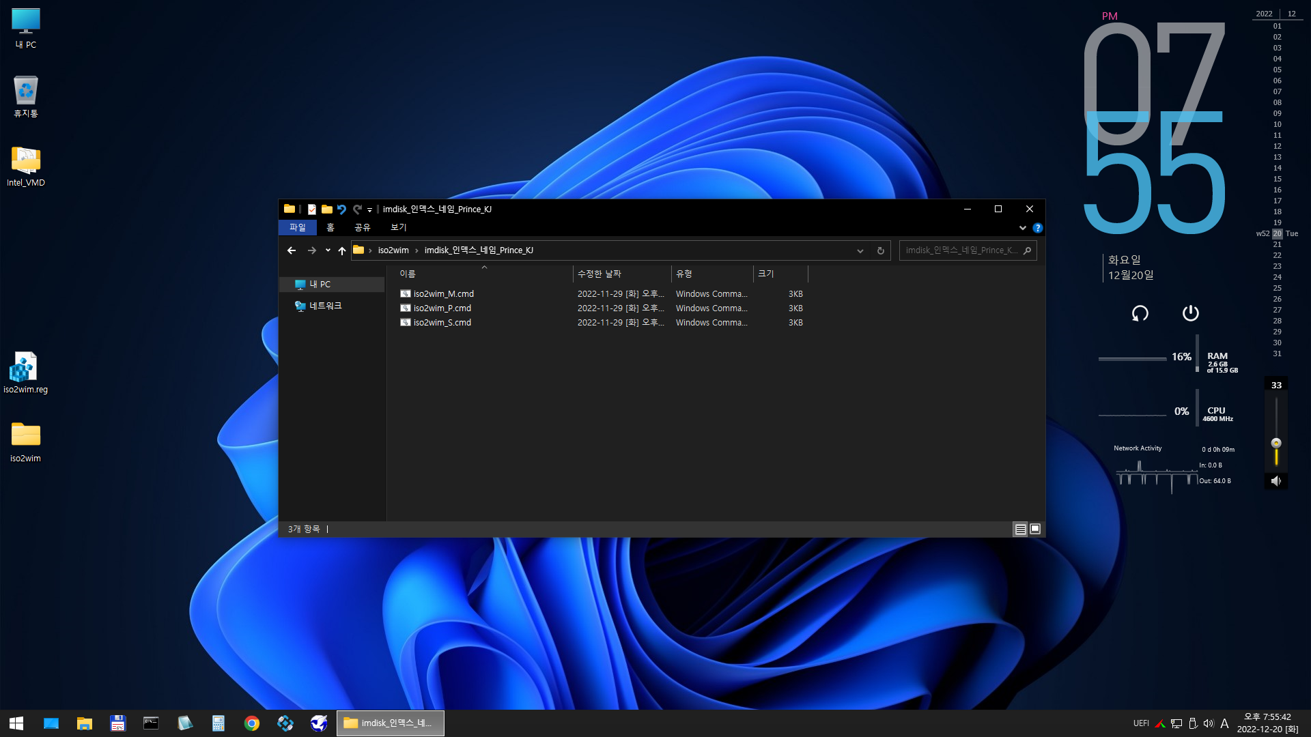Open the Customize Quick Access Toolbar dropdown

369,210
